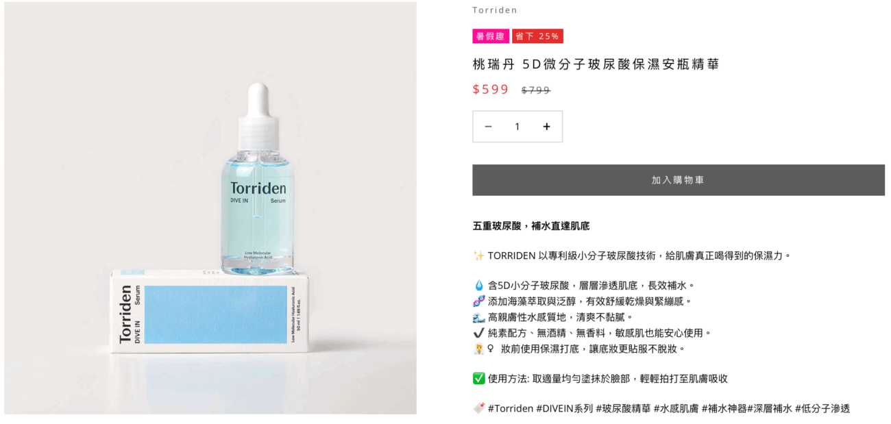Click the product title 桃瑞丹 5D微分子玻尿酸保濕安瓶精華

596,64
